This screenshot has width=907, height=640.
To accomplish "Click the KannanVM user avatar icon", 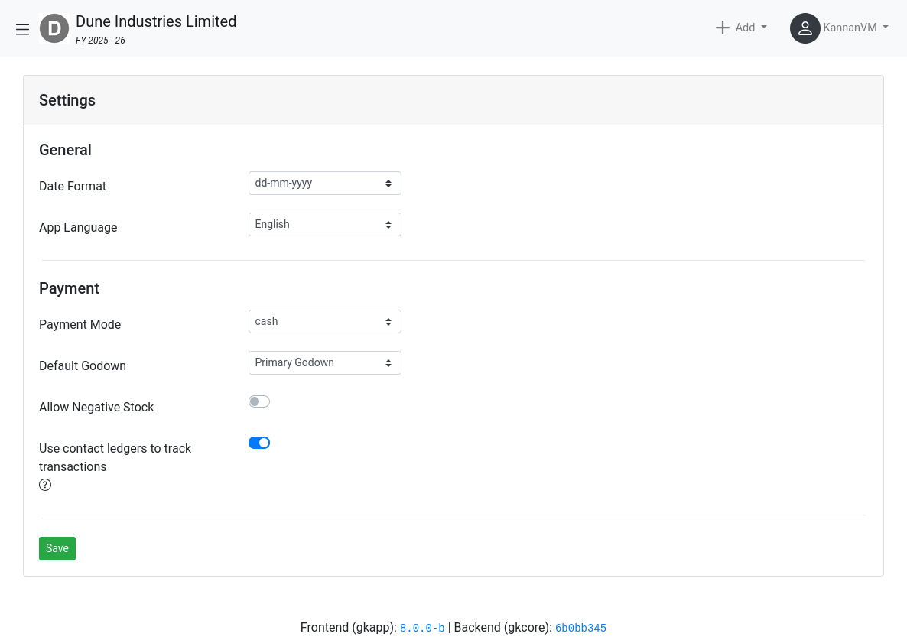I will (x=805, y=28).
